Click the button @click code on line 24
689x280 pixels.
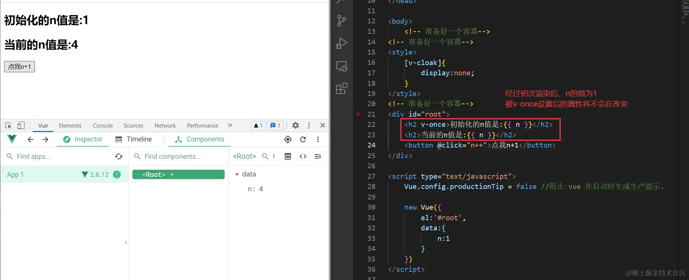click(480, 145)
